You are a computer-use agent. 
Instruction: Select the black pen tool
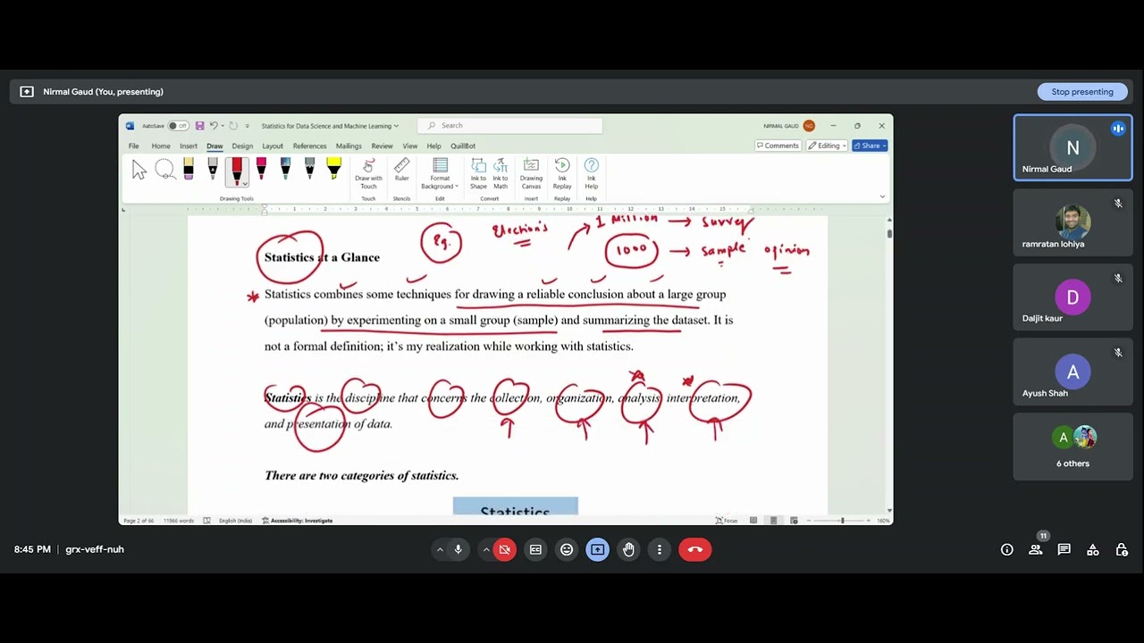click(x=213, y=169)
